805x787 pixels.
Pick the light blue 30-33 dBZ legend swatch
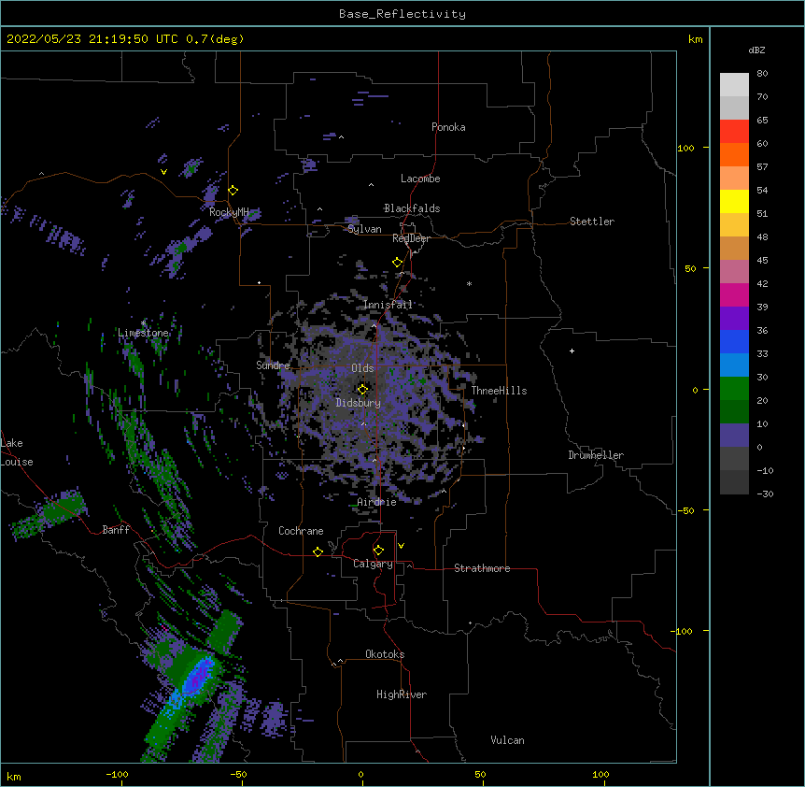pyautogui.click(x=734, y=365)
